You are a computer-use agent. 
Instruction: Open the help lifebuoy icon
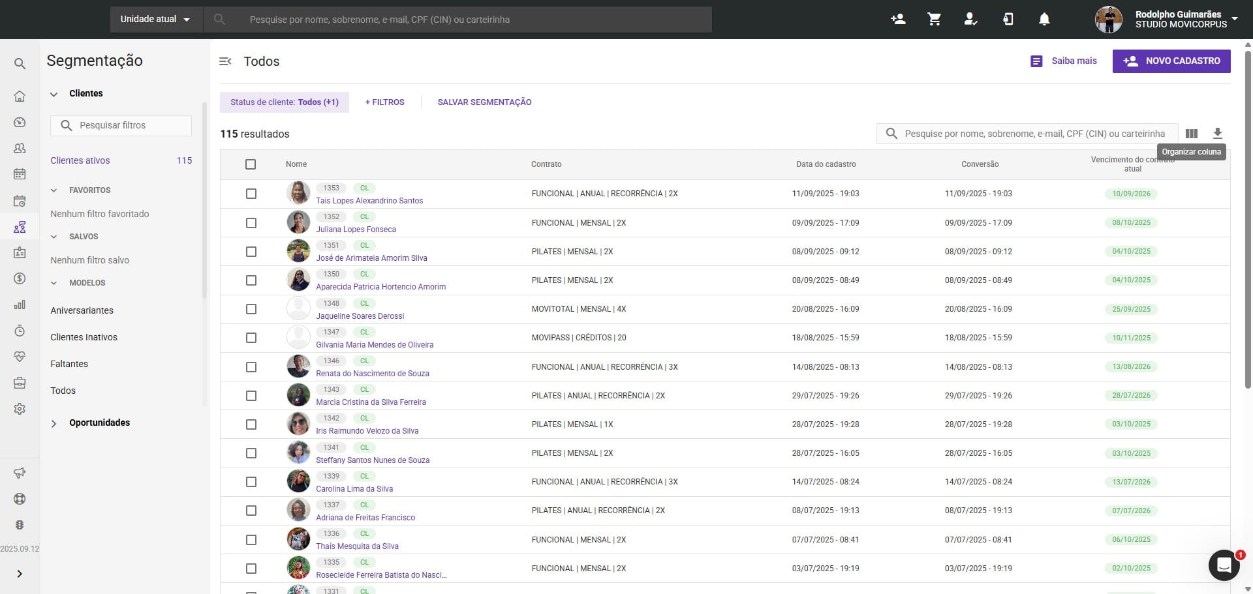click(20, 499)
